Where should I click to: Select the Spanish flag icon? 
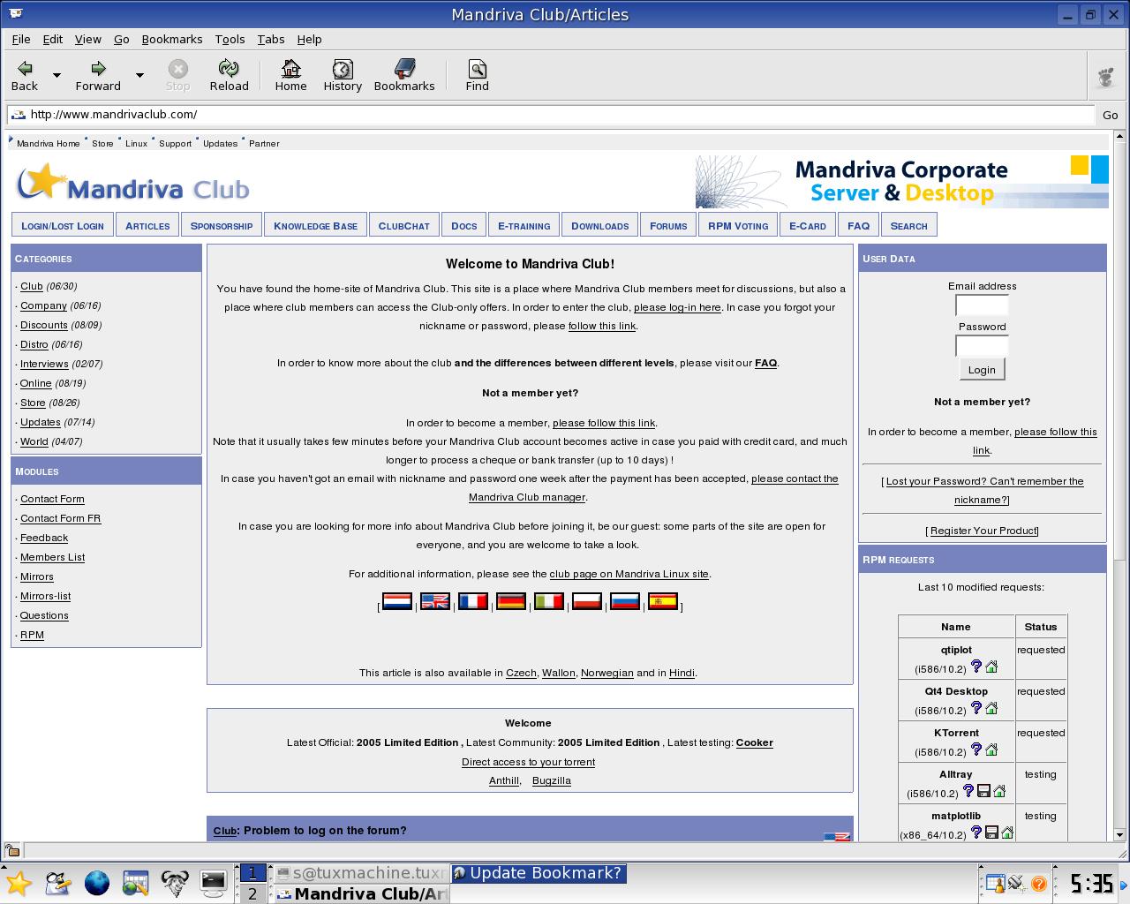663,602
